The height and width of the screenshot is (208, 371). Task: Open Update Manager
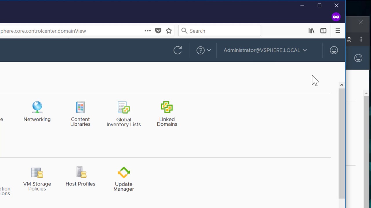124,179
